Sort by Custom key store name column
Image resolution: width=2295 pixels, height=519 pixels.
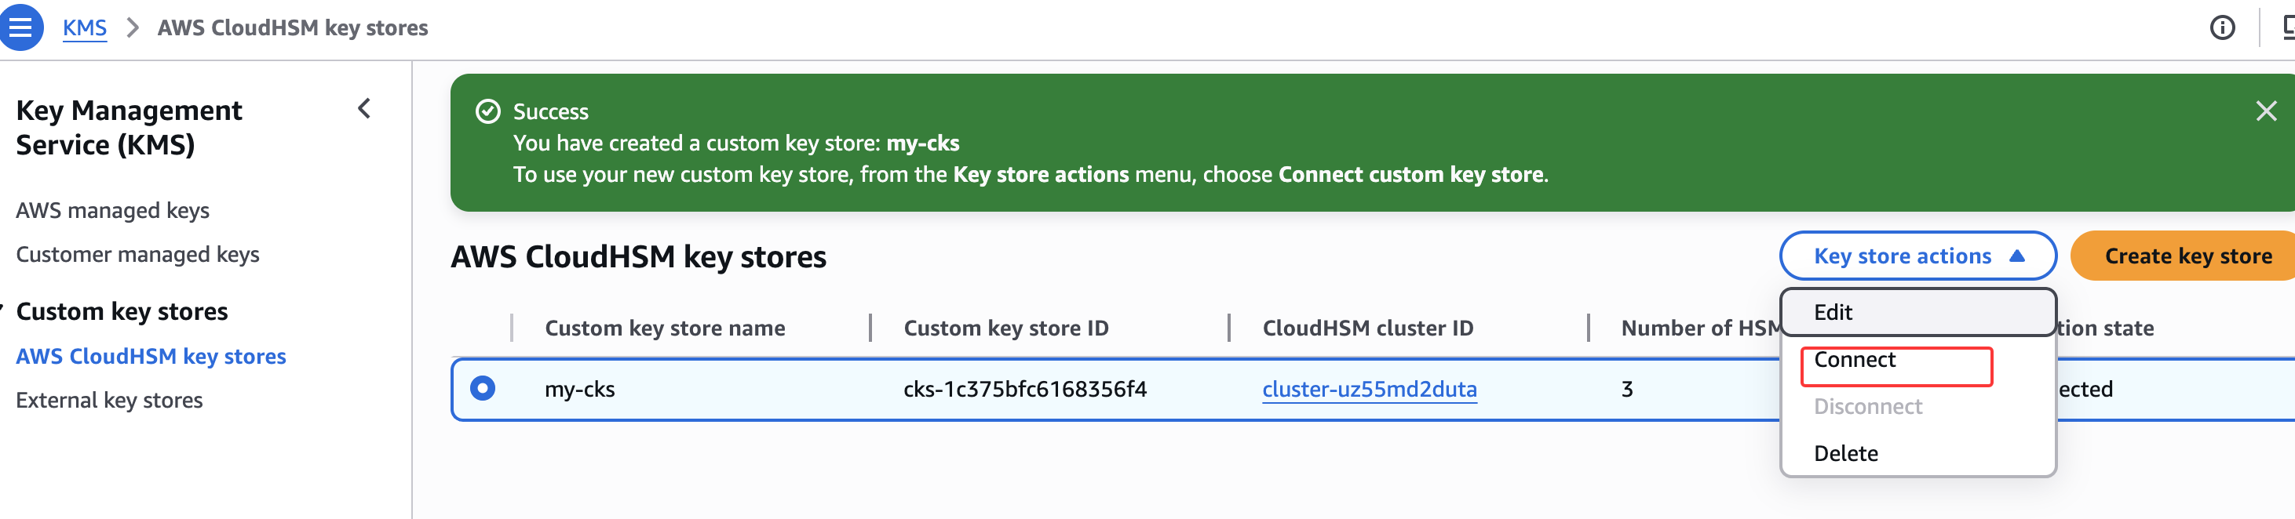tap(665, 328)
